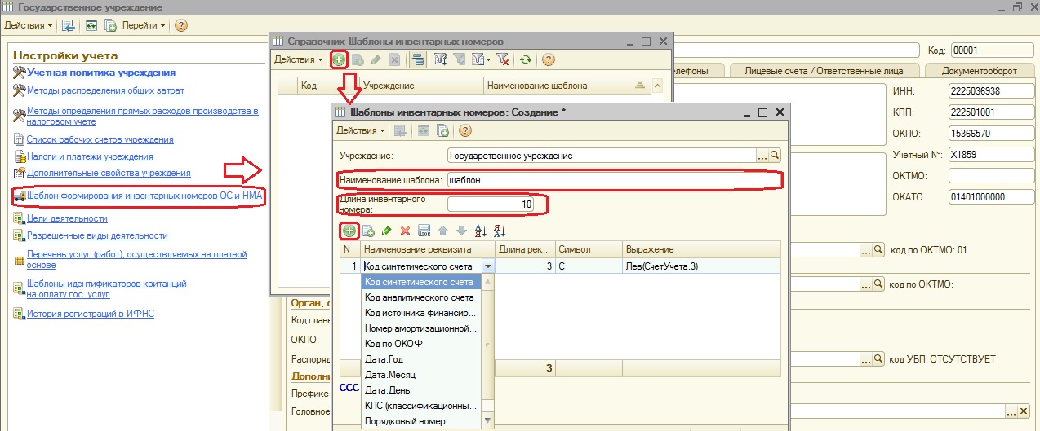The image size is (1040, 431).
Task: Copy row in Создание table toolbar
Action: click(367, 231)
